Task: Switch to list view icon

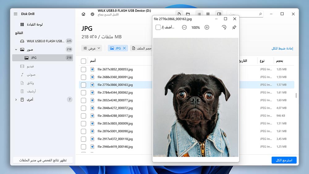Action: click(x=199, y=14)
